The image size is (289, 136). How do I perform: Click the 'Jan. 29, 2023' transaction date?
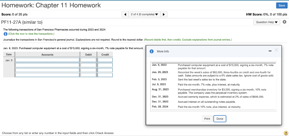pos(160,72)
